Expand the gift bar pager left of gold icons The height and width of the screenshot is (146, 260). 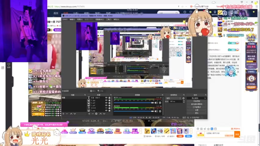[141, 131]
